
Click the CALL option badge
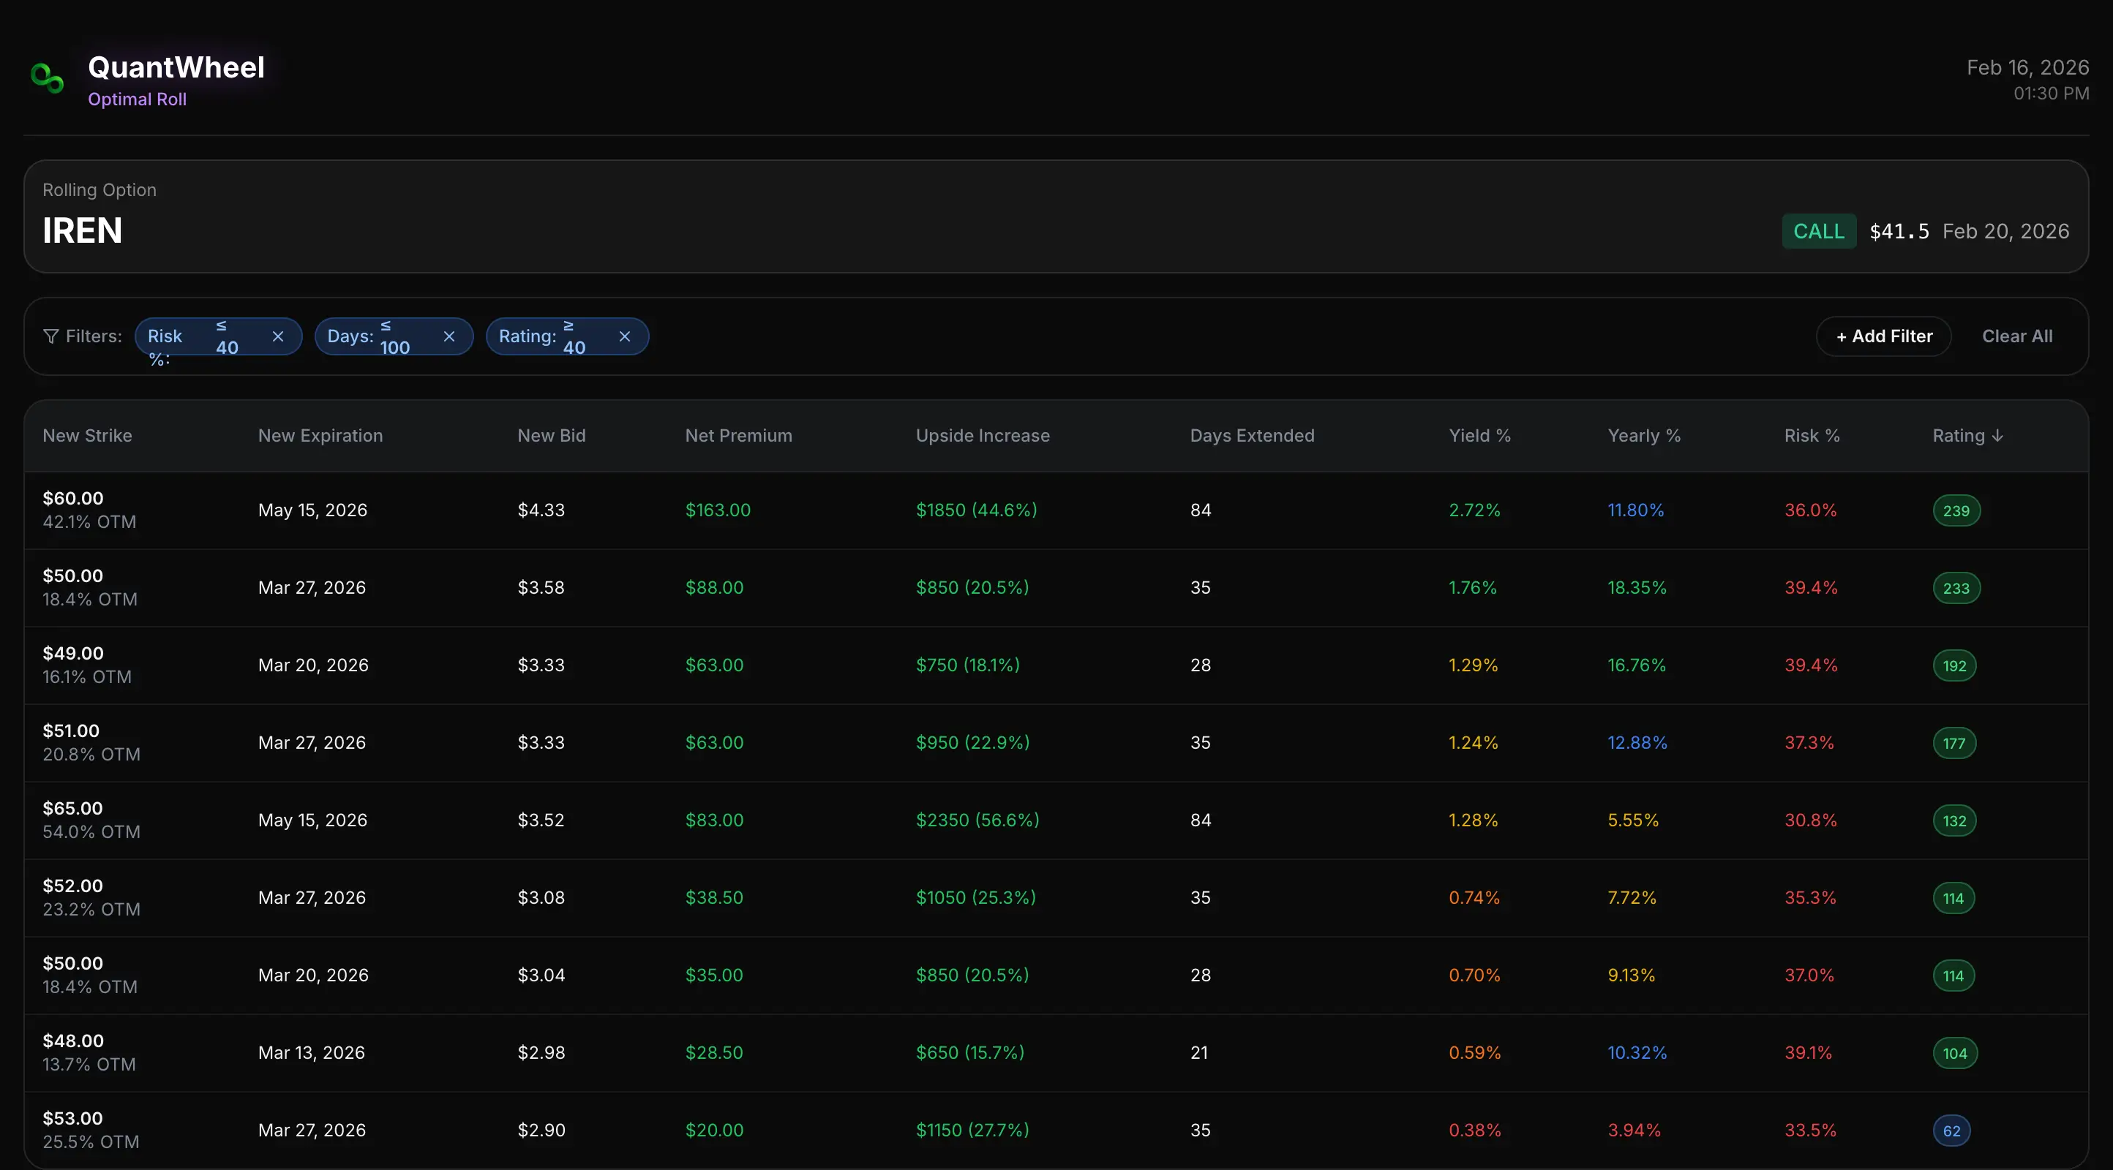[x=1819, y=231]
